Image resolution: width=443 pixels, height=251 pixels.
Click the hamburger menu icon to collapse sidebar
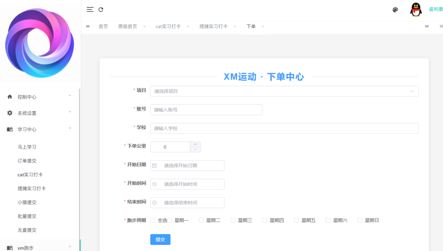[x=90, y=9]
